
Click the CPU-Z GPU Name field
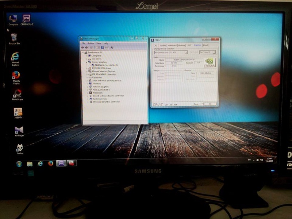pyautogui.click(x=184, y=60)
